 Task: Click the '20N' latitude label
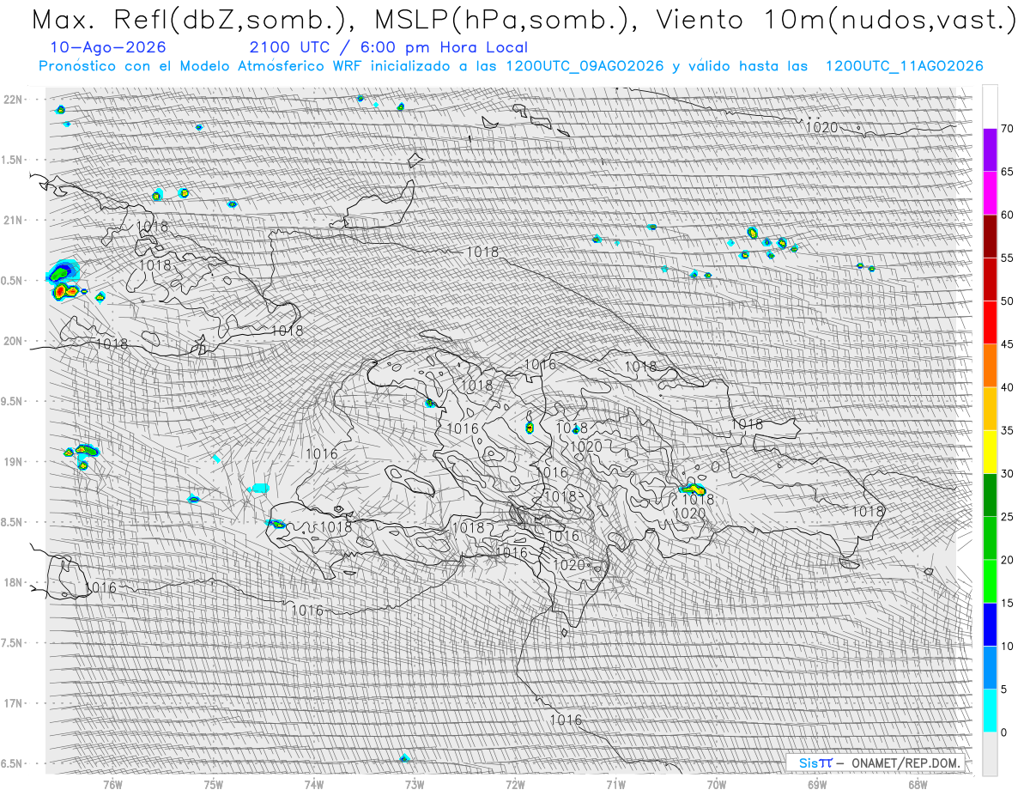click(x=12, y=341)
